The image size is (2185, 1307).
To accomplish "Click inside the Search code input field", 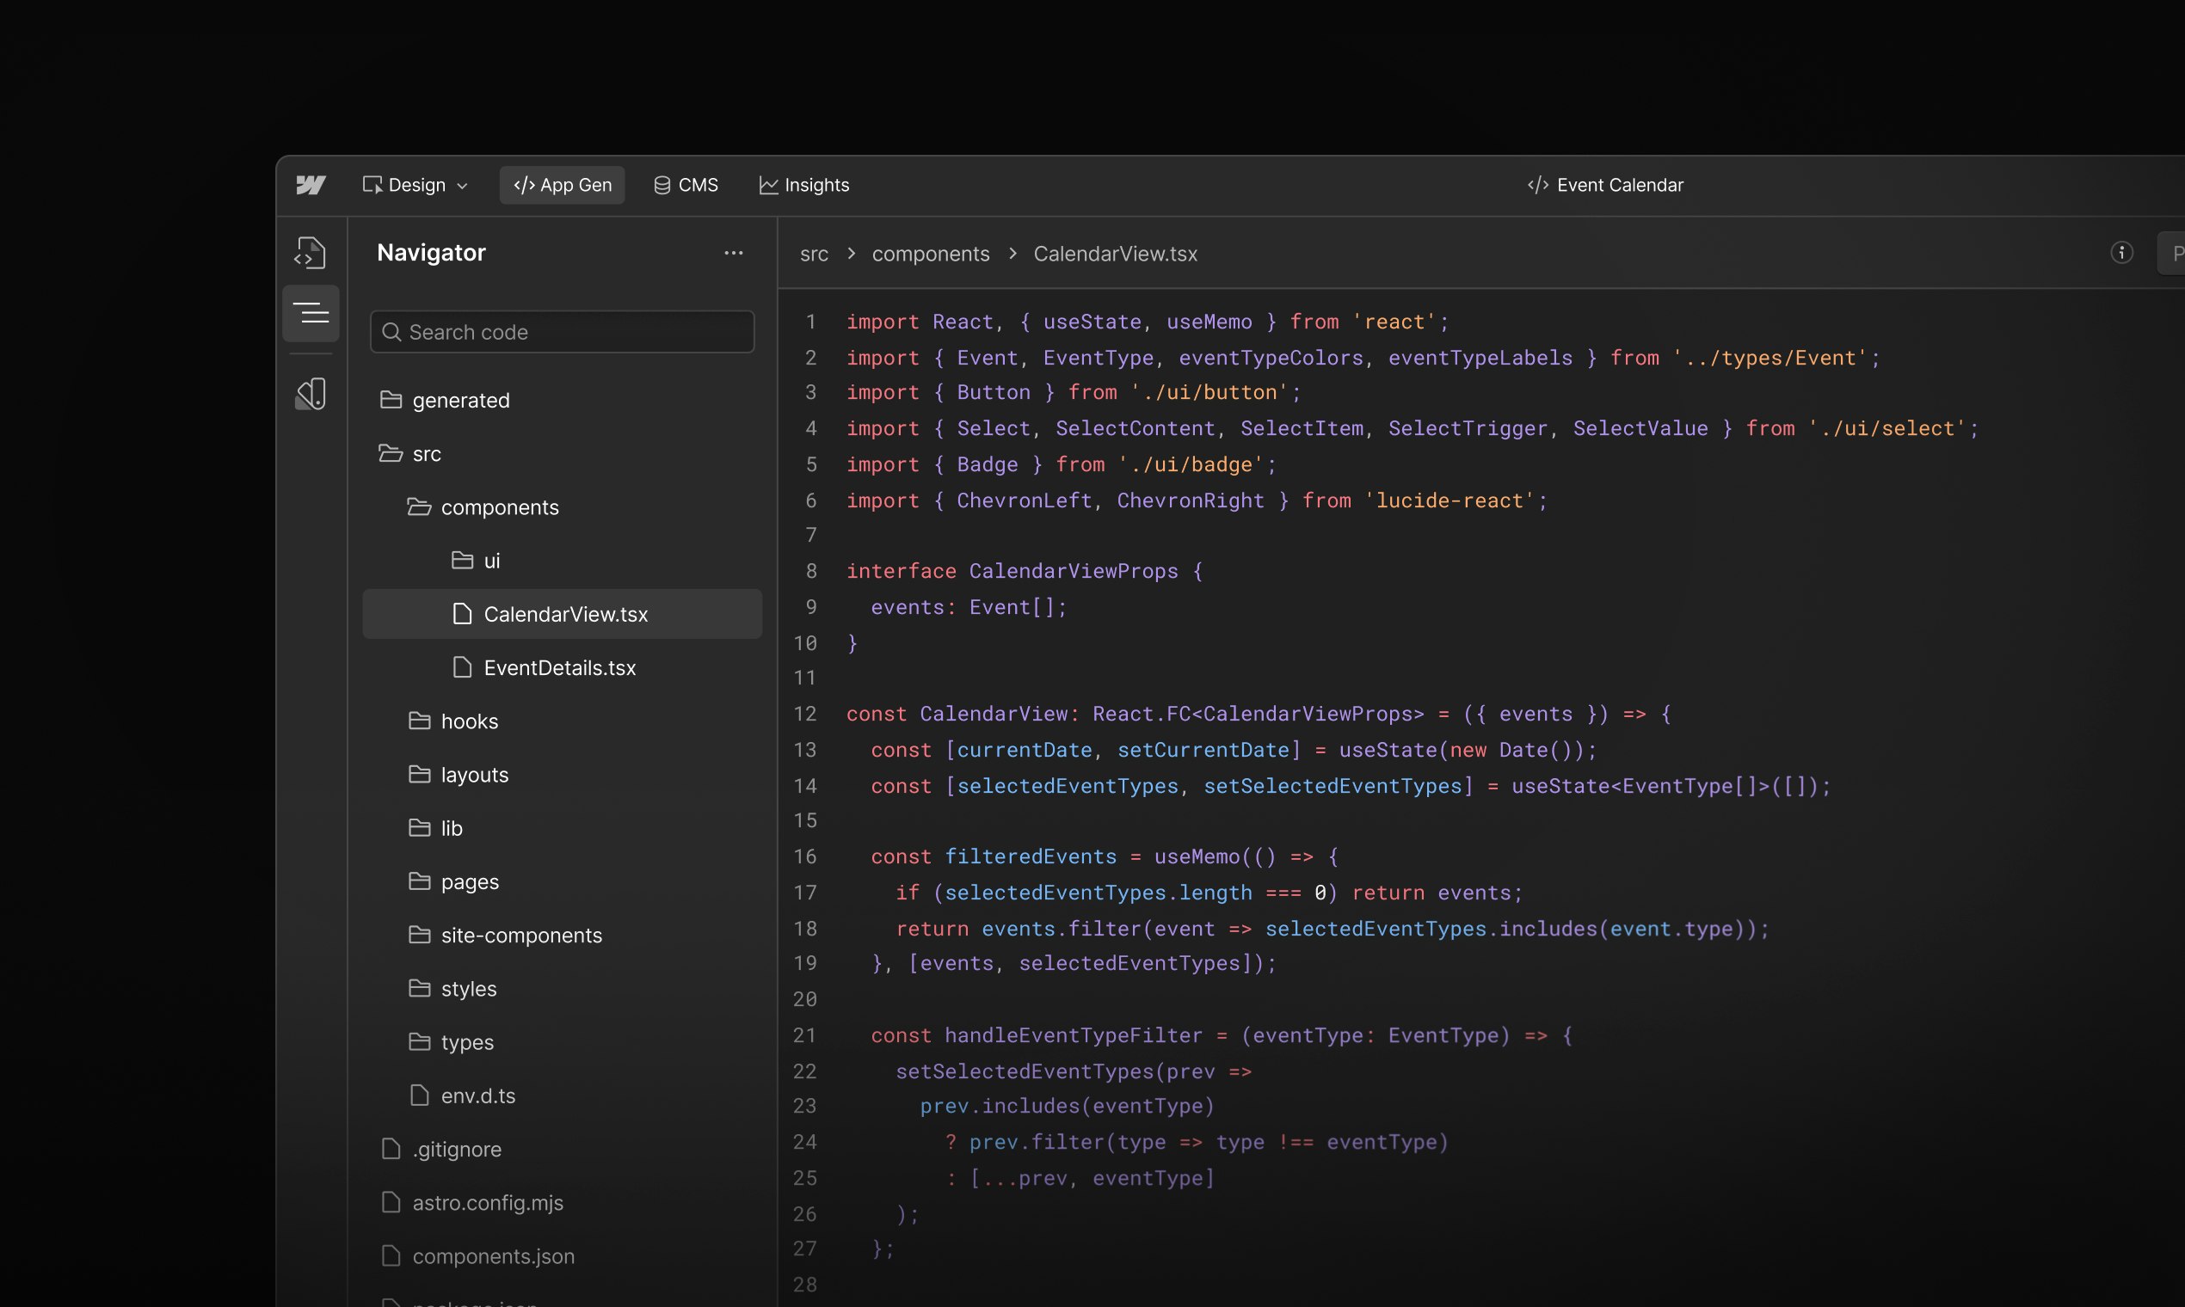I will pyautogui.click(x=562, y=331).
